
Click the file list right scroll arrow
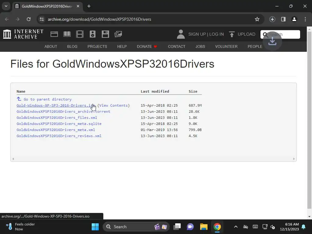coord(294,159)
